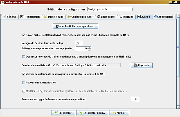Click the undo arrow icon on Annuler
Image resolution: width=180 pixels, height=117 pixels.
click(114, 113)
